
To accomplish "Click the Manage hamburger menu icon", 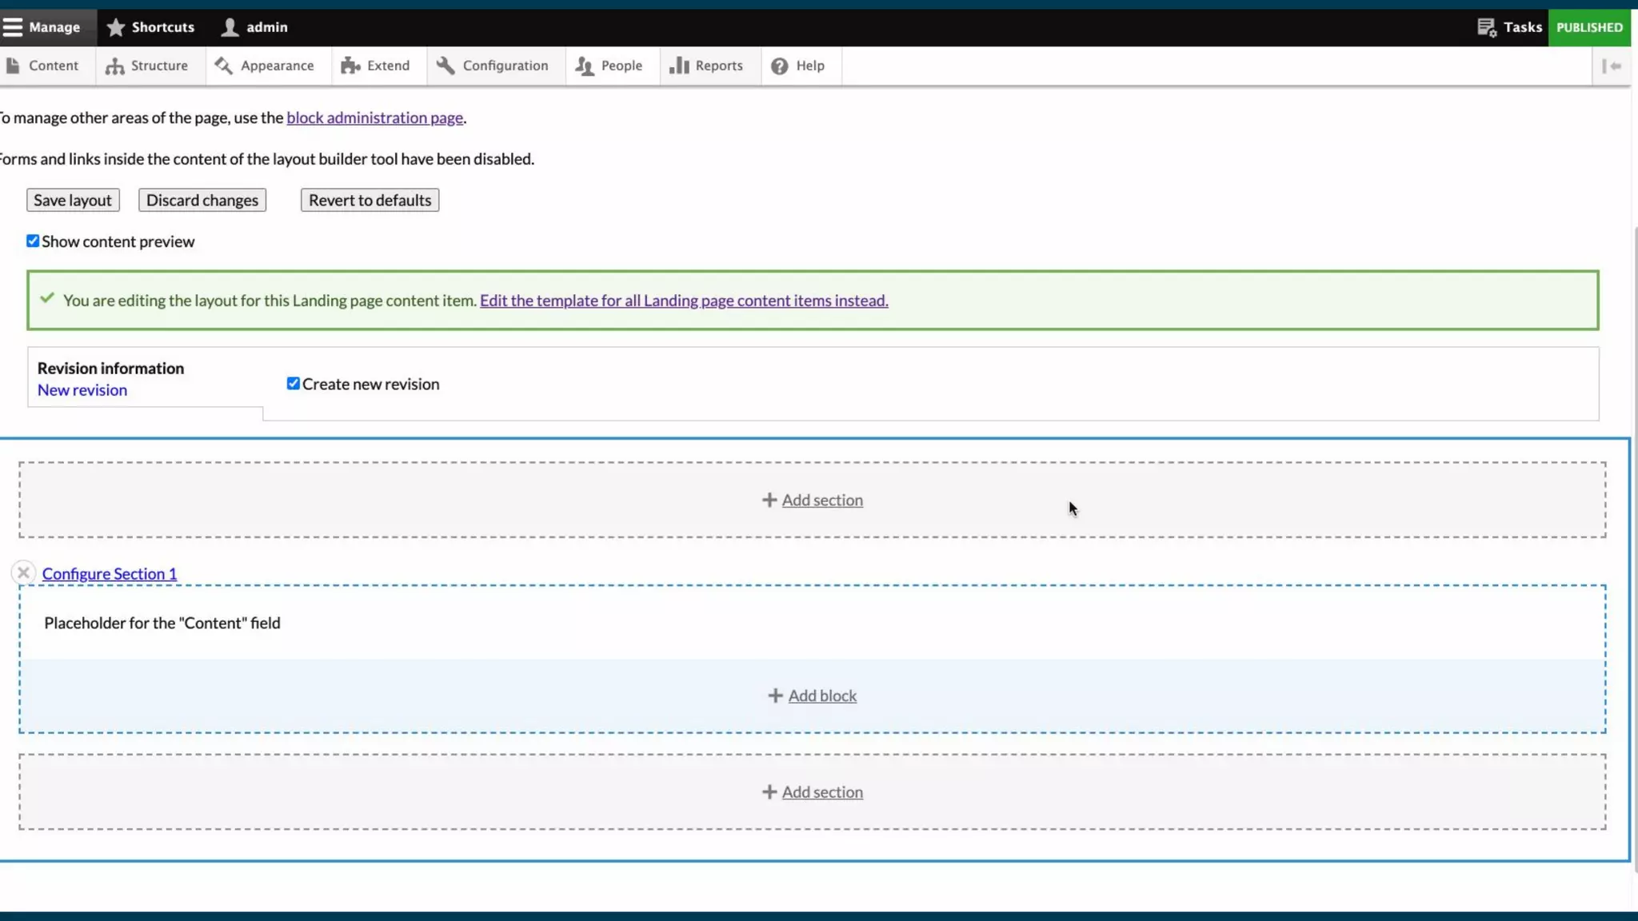I will tap(13, 27).
